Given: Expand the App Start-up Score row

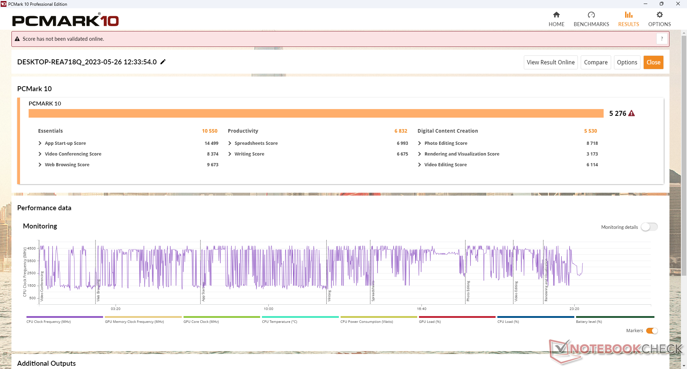Looking at the screenshot, I should coord(40,143).
